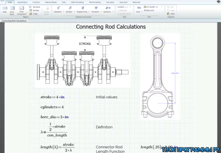Insert a Text Box region
This screenshot has width=221, height=153.
coord(34,10)
